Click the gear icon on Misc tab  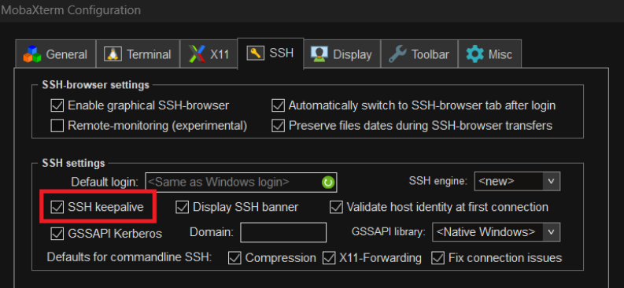[474, 54]
